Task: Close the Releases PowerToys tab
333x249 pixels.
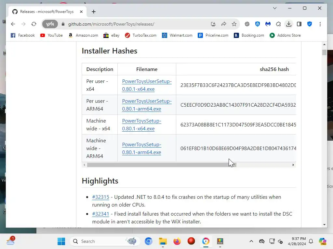Action: click(81, 12)
